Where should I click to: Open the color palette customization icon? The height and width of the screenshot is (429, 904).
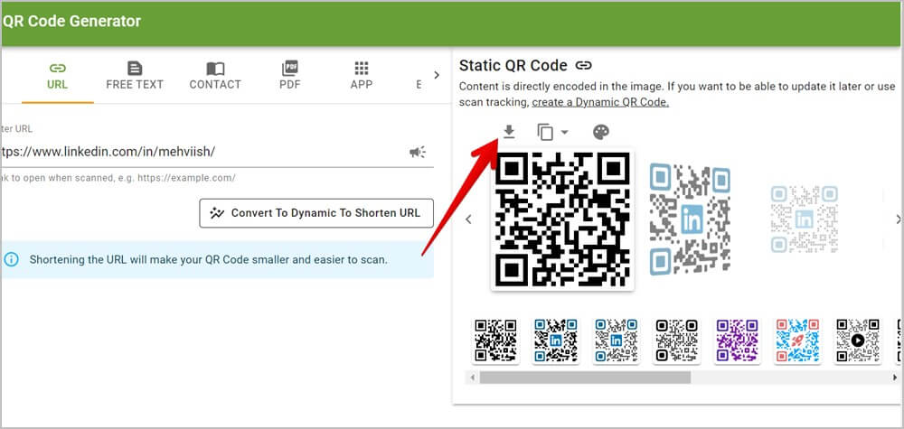pyautogui.click(x=601, y=133)
